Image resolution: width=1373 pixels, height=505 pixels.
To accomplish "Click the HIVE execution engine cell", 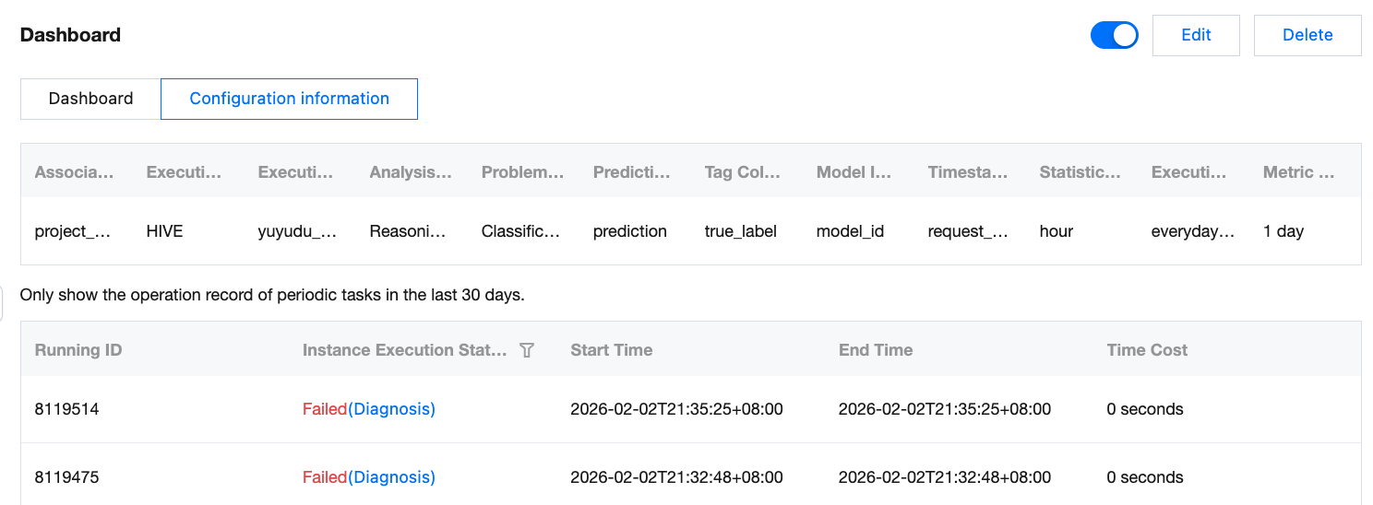I will 164,231.
